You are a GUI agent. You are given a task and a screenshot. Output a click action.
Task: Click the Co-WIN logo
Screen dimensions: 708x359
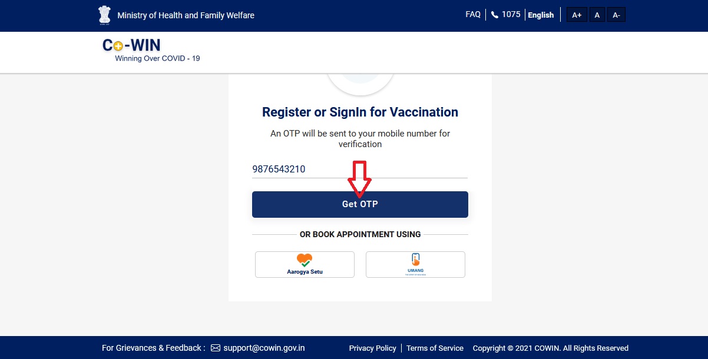[131, 46]
